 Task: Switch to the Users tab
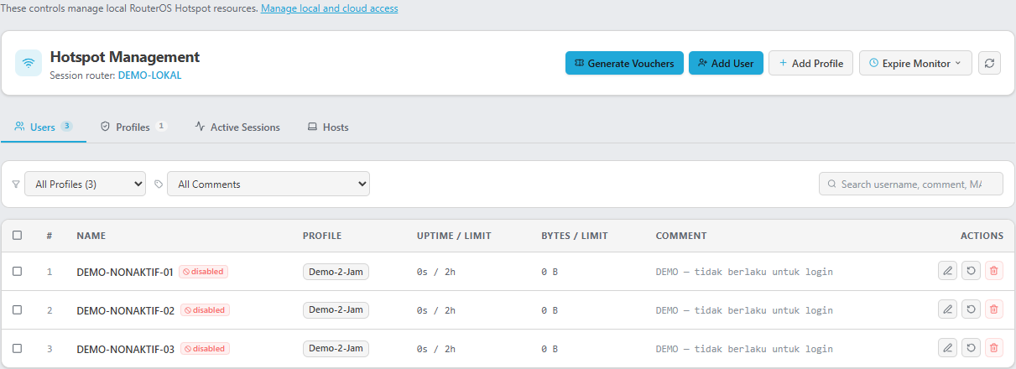click(44, 127)
